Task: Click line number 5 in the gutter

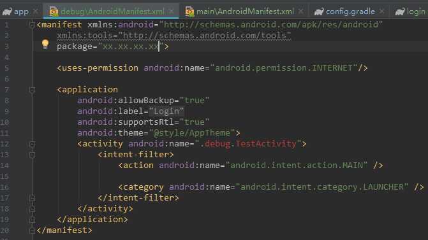Action: [6, 68]
